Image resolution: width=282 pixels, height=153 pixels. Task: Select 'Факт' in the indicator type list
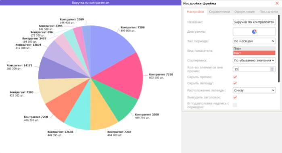pos(254,53)
